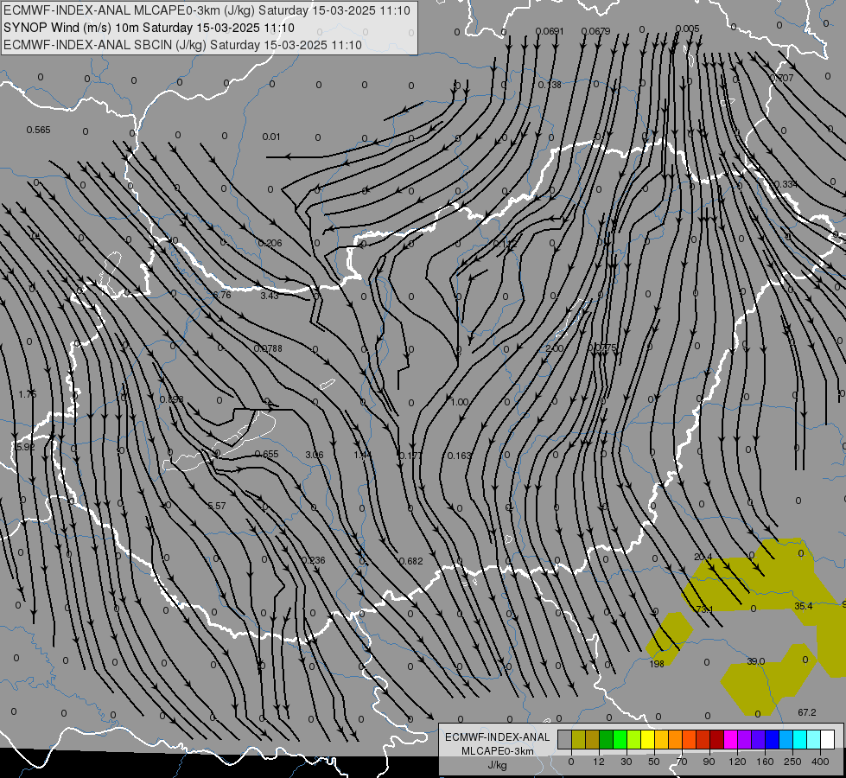Click the map value 0.655
This screenshot has width=846, height=778.
pos(266,454)
